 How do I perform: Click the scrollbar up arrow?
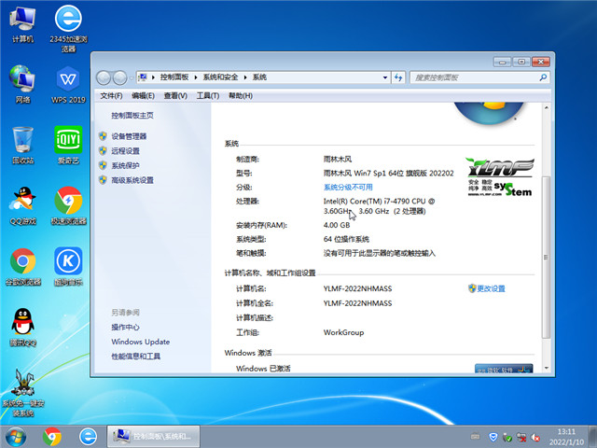[547, 108]
